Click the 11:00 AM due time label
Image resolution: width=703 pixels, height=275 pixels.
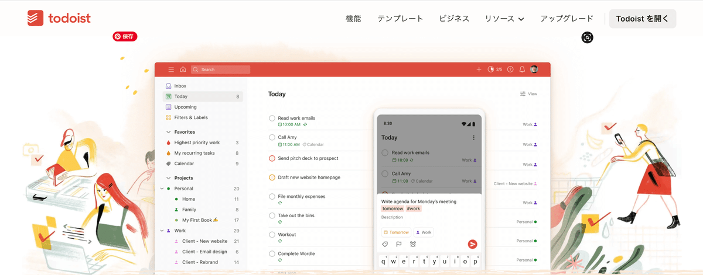(289, 144)
